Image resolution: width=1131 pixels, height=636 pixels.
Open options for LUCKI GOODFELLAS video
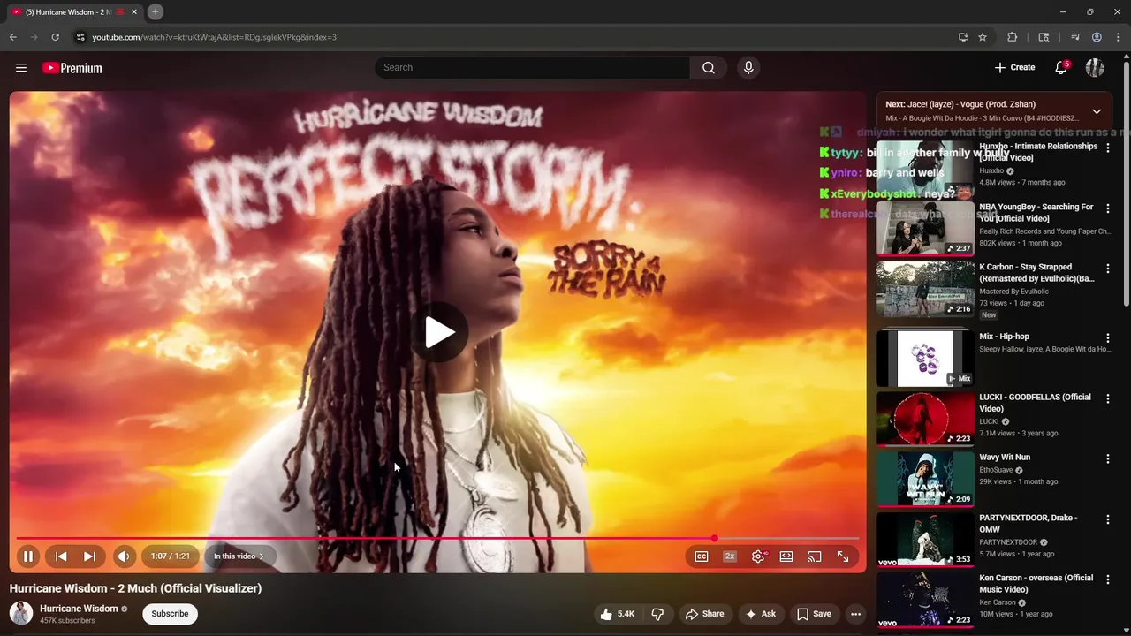[1108, 399]
